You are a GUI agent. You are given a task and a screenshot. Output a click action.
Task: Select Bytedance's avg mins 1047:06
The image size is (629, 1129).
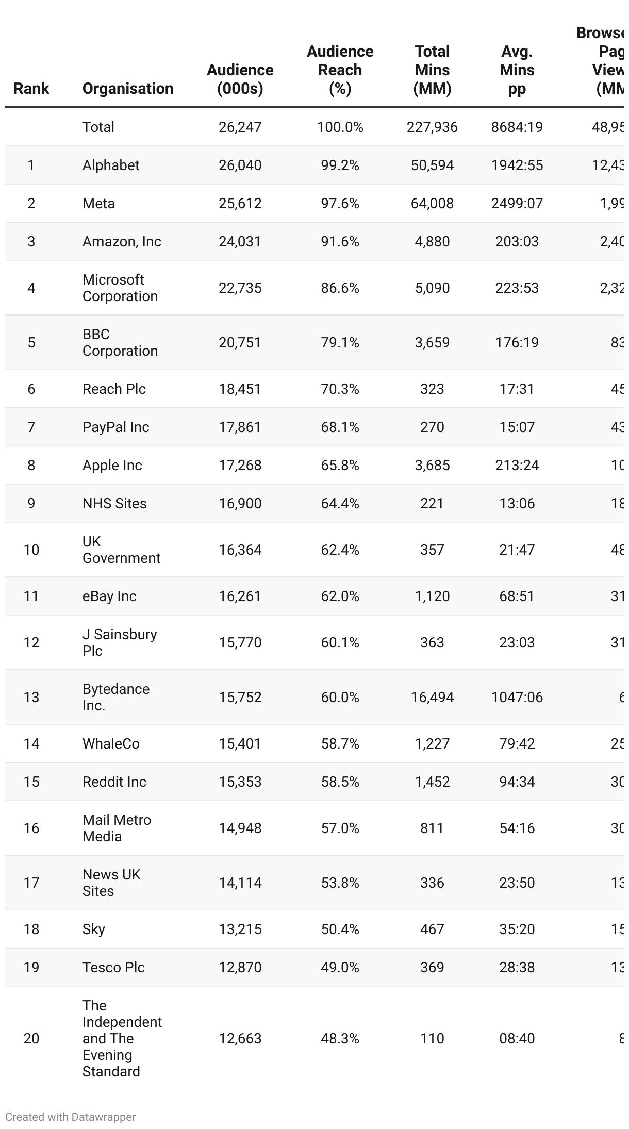point(517,697)
